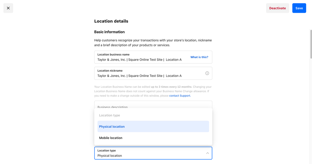Collapse the Location type chevron arrow
This screenshot has height=164, width=312.
click(207, 153)
